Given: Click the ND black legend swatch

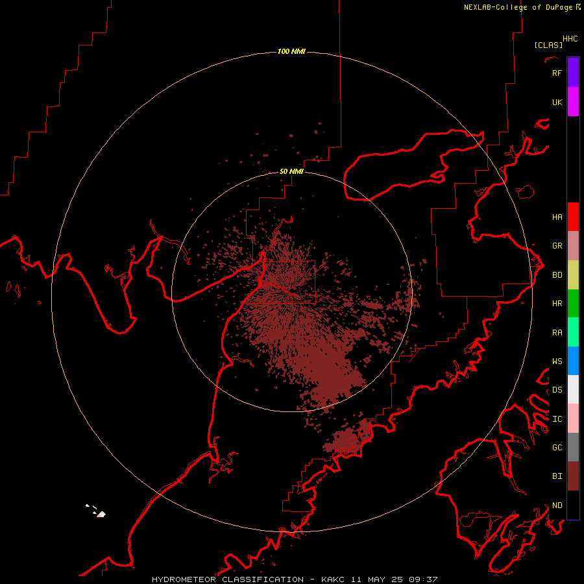Looking at the screenshot, I should click(573, 505).
